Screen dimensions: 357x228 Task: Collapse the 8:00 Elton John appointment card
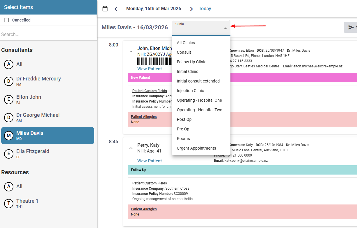[131, 51]
